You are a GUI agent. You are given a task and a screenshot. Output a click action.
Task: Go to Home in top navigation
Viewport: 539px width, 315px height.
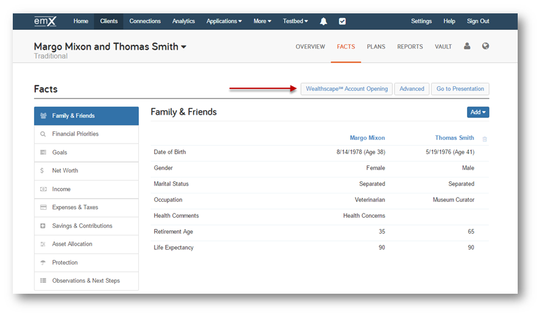pyautogui.click(x=81, y=21)
